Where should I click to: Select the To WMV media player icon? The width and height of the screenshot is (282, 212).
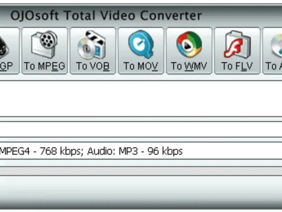point(189,51)
